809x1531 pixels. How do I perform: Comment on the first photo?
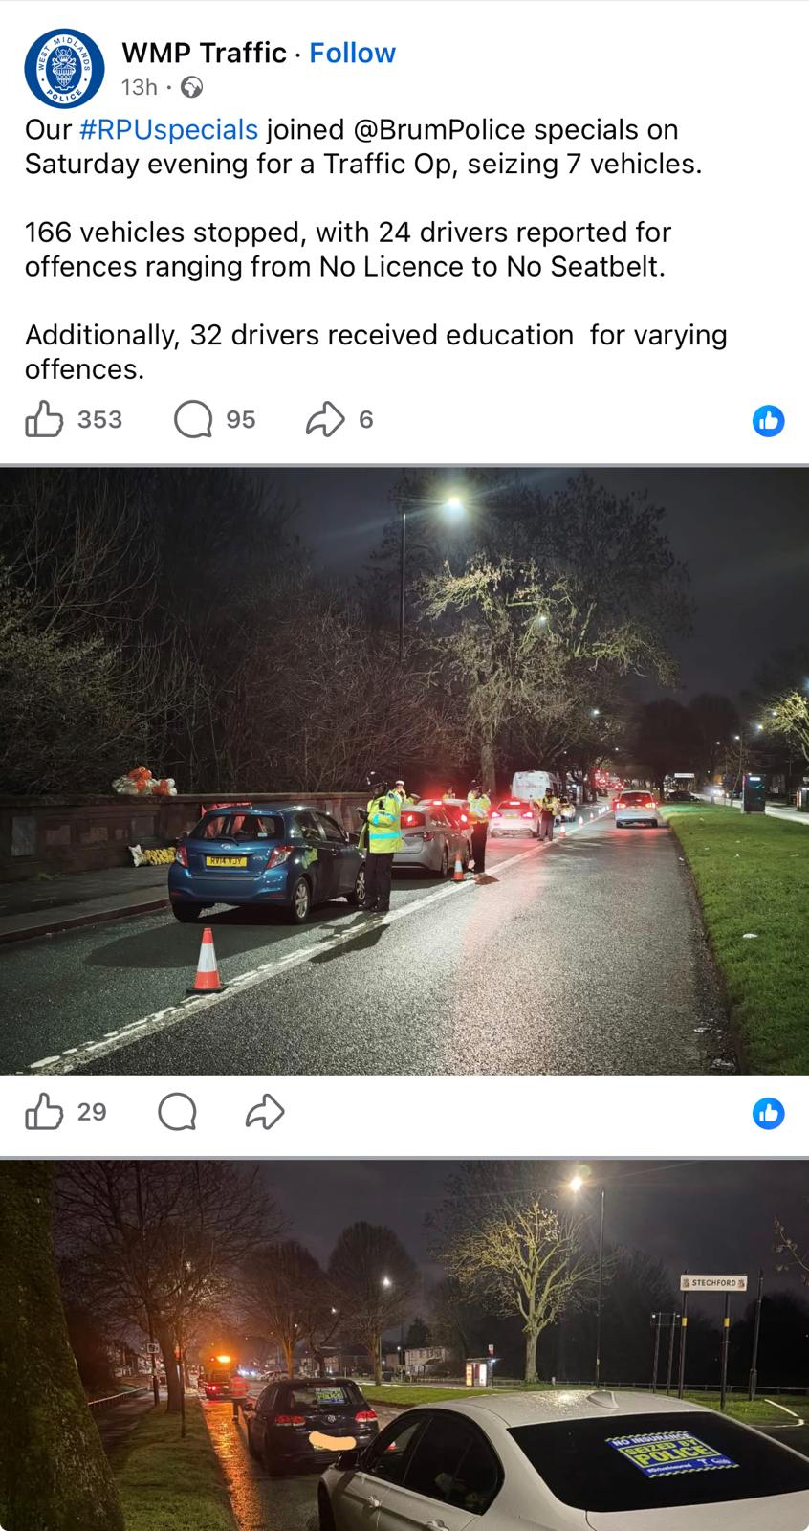point(178,1112)
